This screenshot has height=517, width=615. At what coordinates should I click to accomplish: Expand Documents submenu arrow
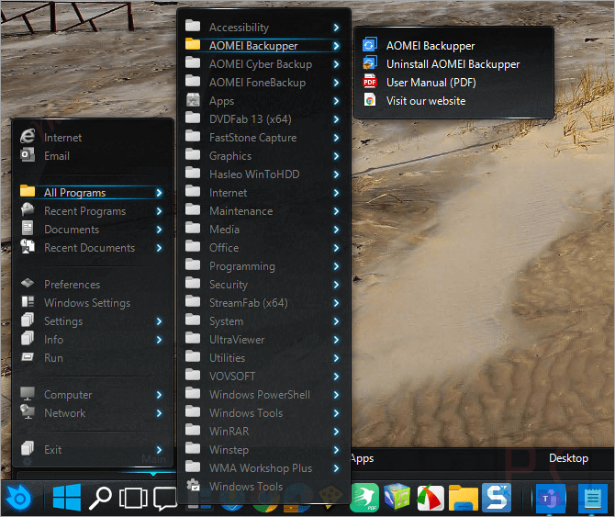tap(159, 230)
